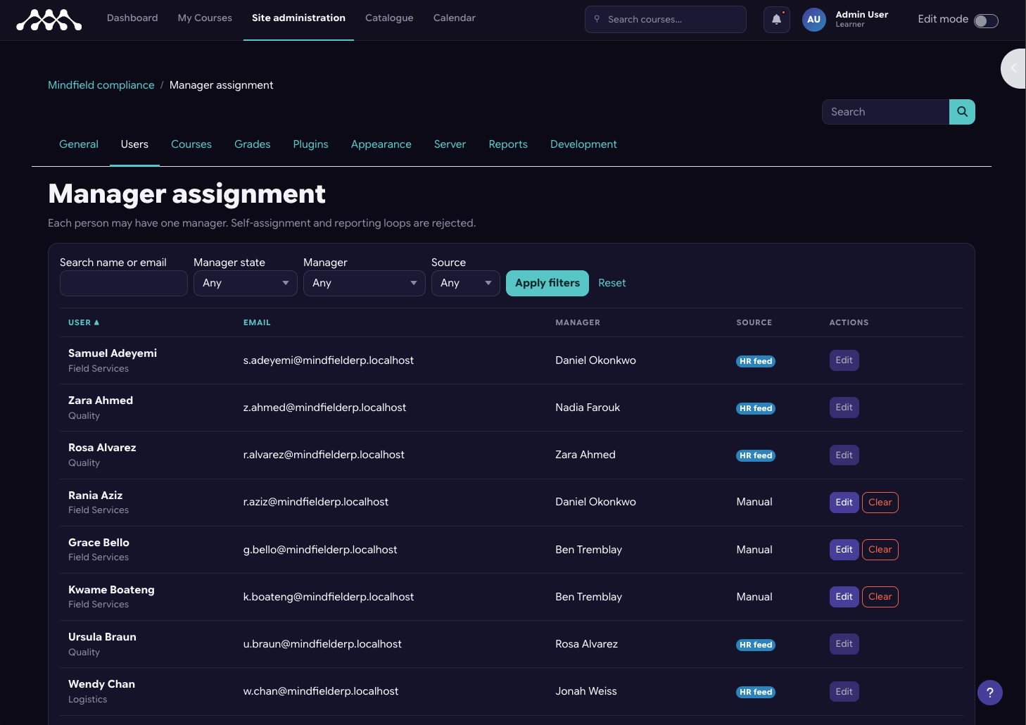The height and width of the screenshot is (725, 1026).
Task: Clear Kwame Boateng's manager assignment
Action: (x=880, y=597)
